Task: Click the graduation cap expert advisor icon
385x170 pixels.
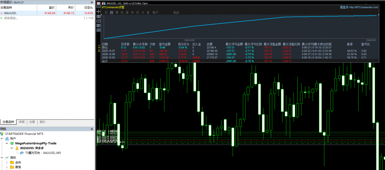Action: click(x=22, y=153)
